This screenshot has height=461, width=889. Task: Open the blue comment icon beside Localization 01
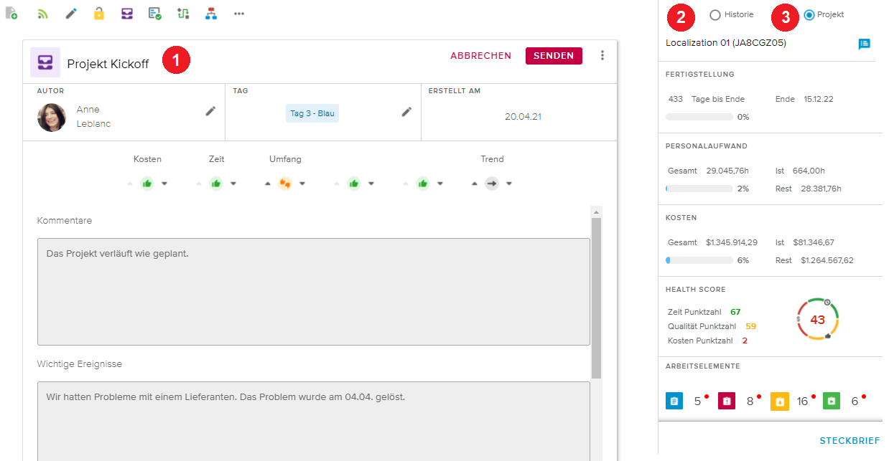pyautogui.click(x=864, y=44)
